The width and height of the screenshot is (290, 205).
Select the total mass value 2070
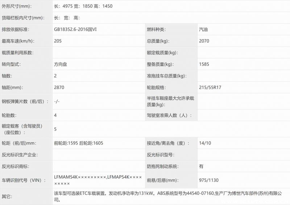point(204,41)
